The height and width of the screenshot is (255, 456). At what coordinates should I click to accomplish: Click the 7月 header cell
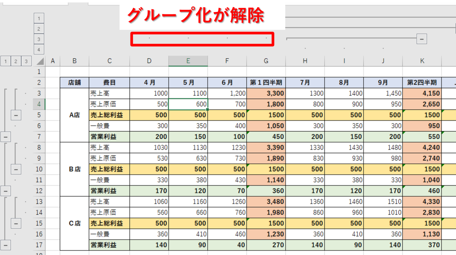coord(305,82)
